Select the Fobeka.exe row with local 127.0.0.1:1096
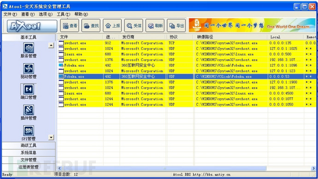Image resolution: width=318 pixels, height=179 pixels. coord(187,66)
